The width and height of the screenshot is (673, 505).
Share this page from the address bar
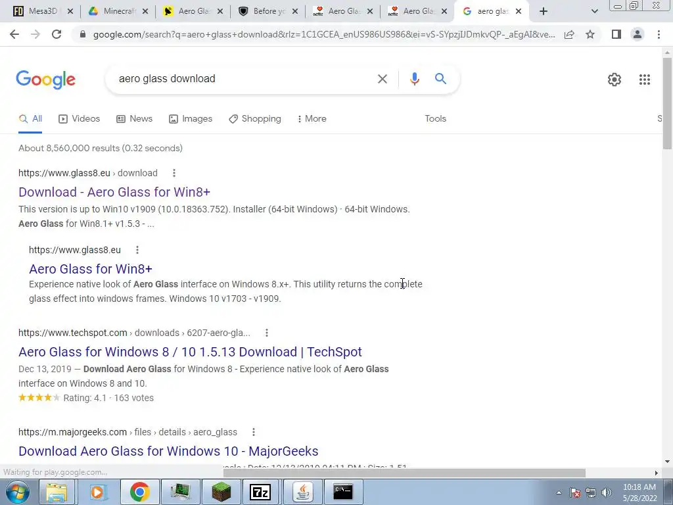click(x=569, y=34)
